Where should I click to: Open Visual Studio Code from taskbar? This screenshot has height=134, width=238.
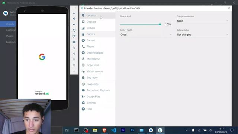click(114, 130)
